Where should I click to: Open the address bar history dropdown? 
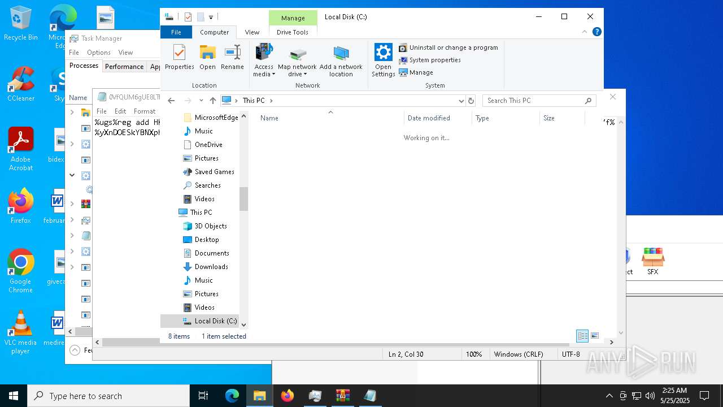click(x=461, y=101)
